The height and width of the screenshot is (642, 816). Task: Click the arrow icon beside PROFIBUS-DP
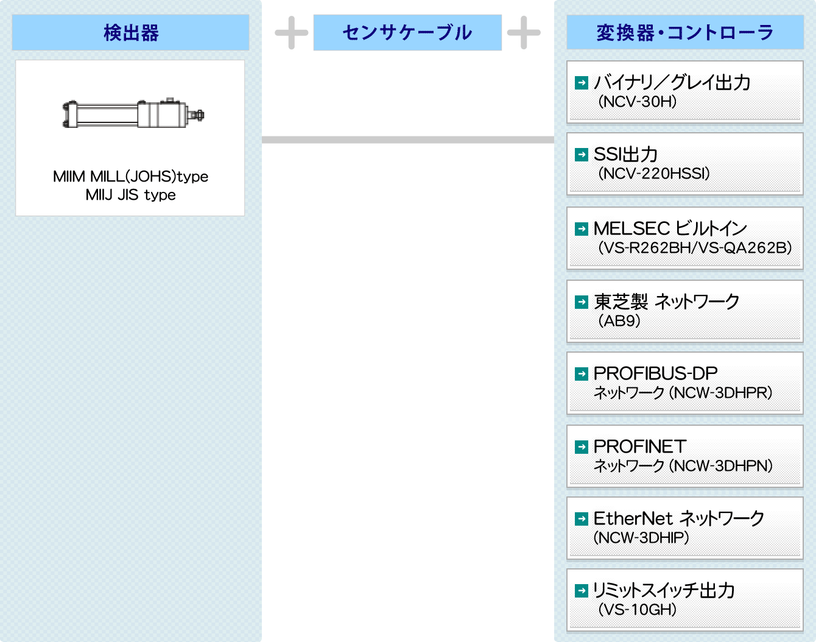[x=582, y=373]
